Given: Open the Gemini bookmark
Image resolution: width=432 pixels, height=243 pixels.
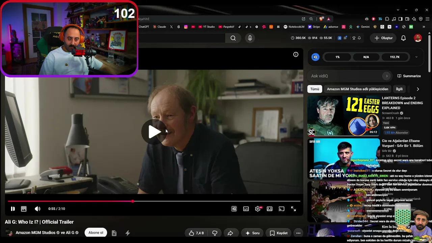Looking at the screenshot, I should 363,27.
